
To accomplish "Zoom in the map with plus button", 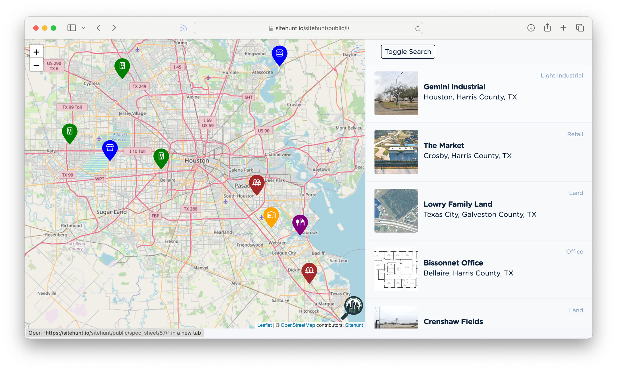I will coord(36,52).
